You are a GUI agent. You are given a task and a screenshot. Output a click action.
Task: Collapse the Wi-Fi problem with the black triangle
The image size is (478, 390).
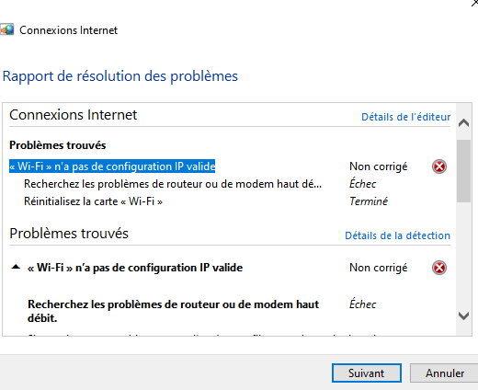[16, 267]
